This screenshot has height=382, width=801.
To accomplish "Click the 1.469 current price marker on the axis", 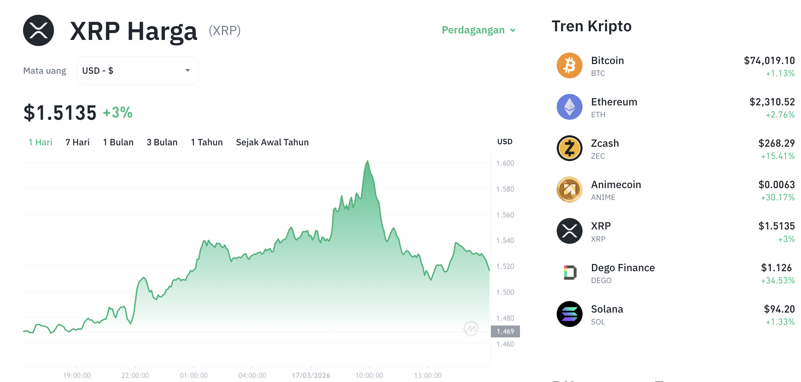I will click(505, 331).
